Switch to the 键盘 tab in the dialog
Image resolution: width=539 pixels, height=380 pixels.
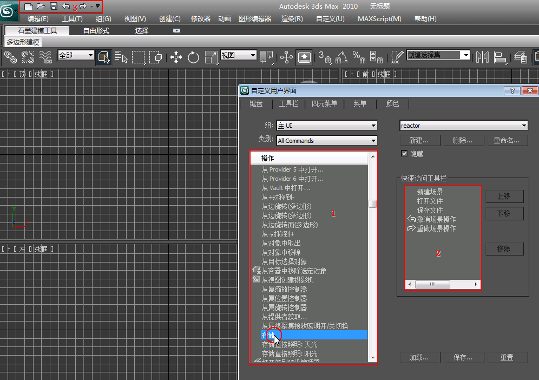coord(256,103)
